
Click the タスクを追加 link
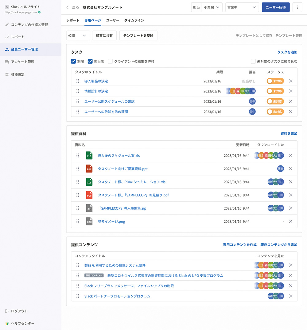287,52
